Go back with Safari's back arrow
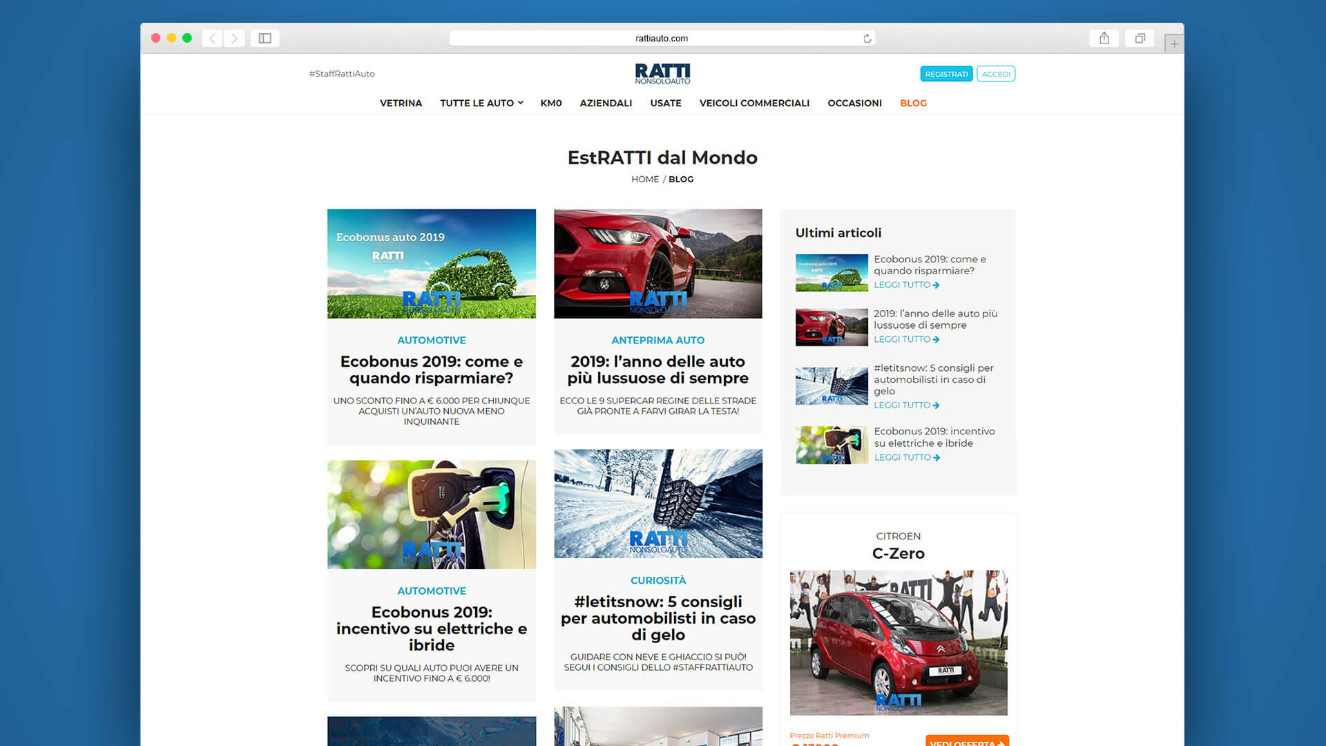Viewport: 1326px width, 746px height. tap(213, 38)
